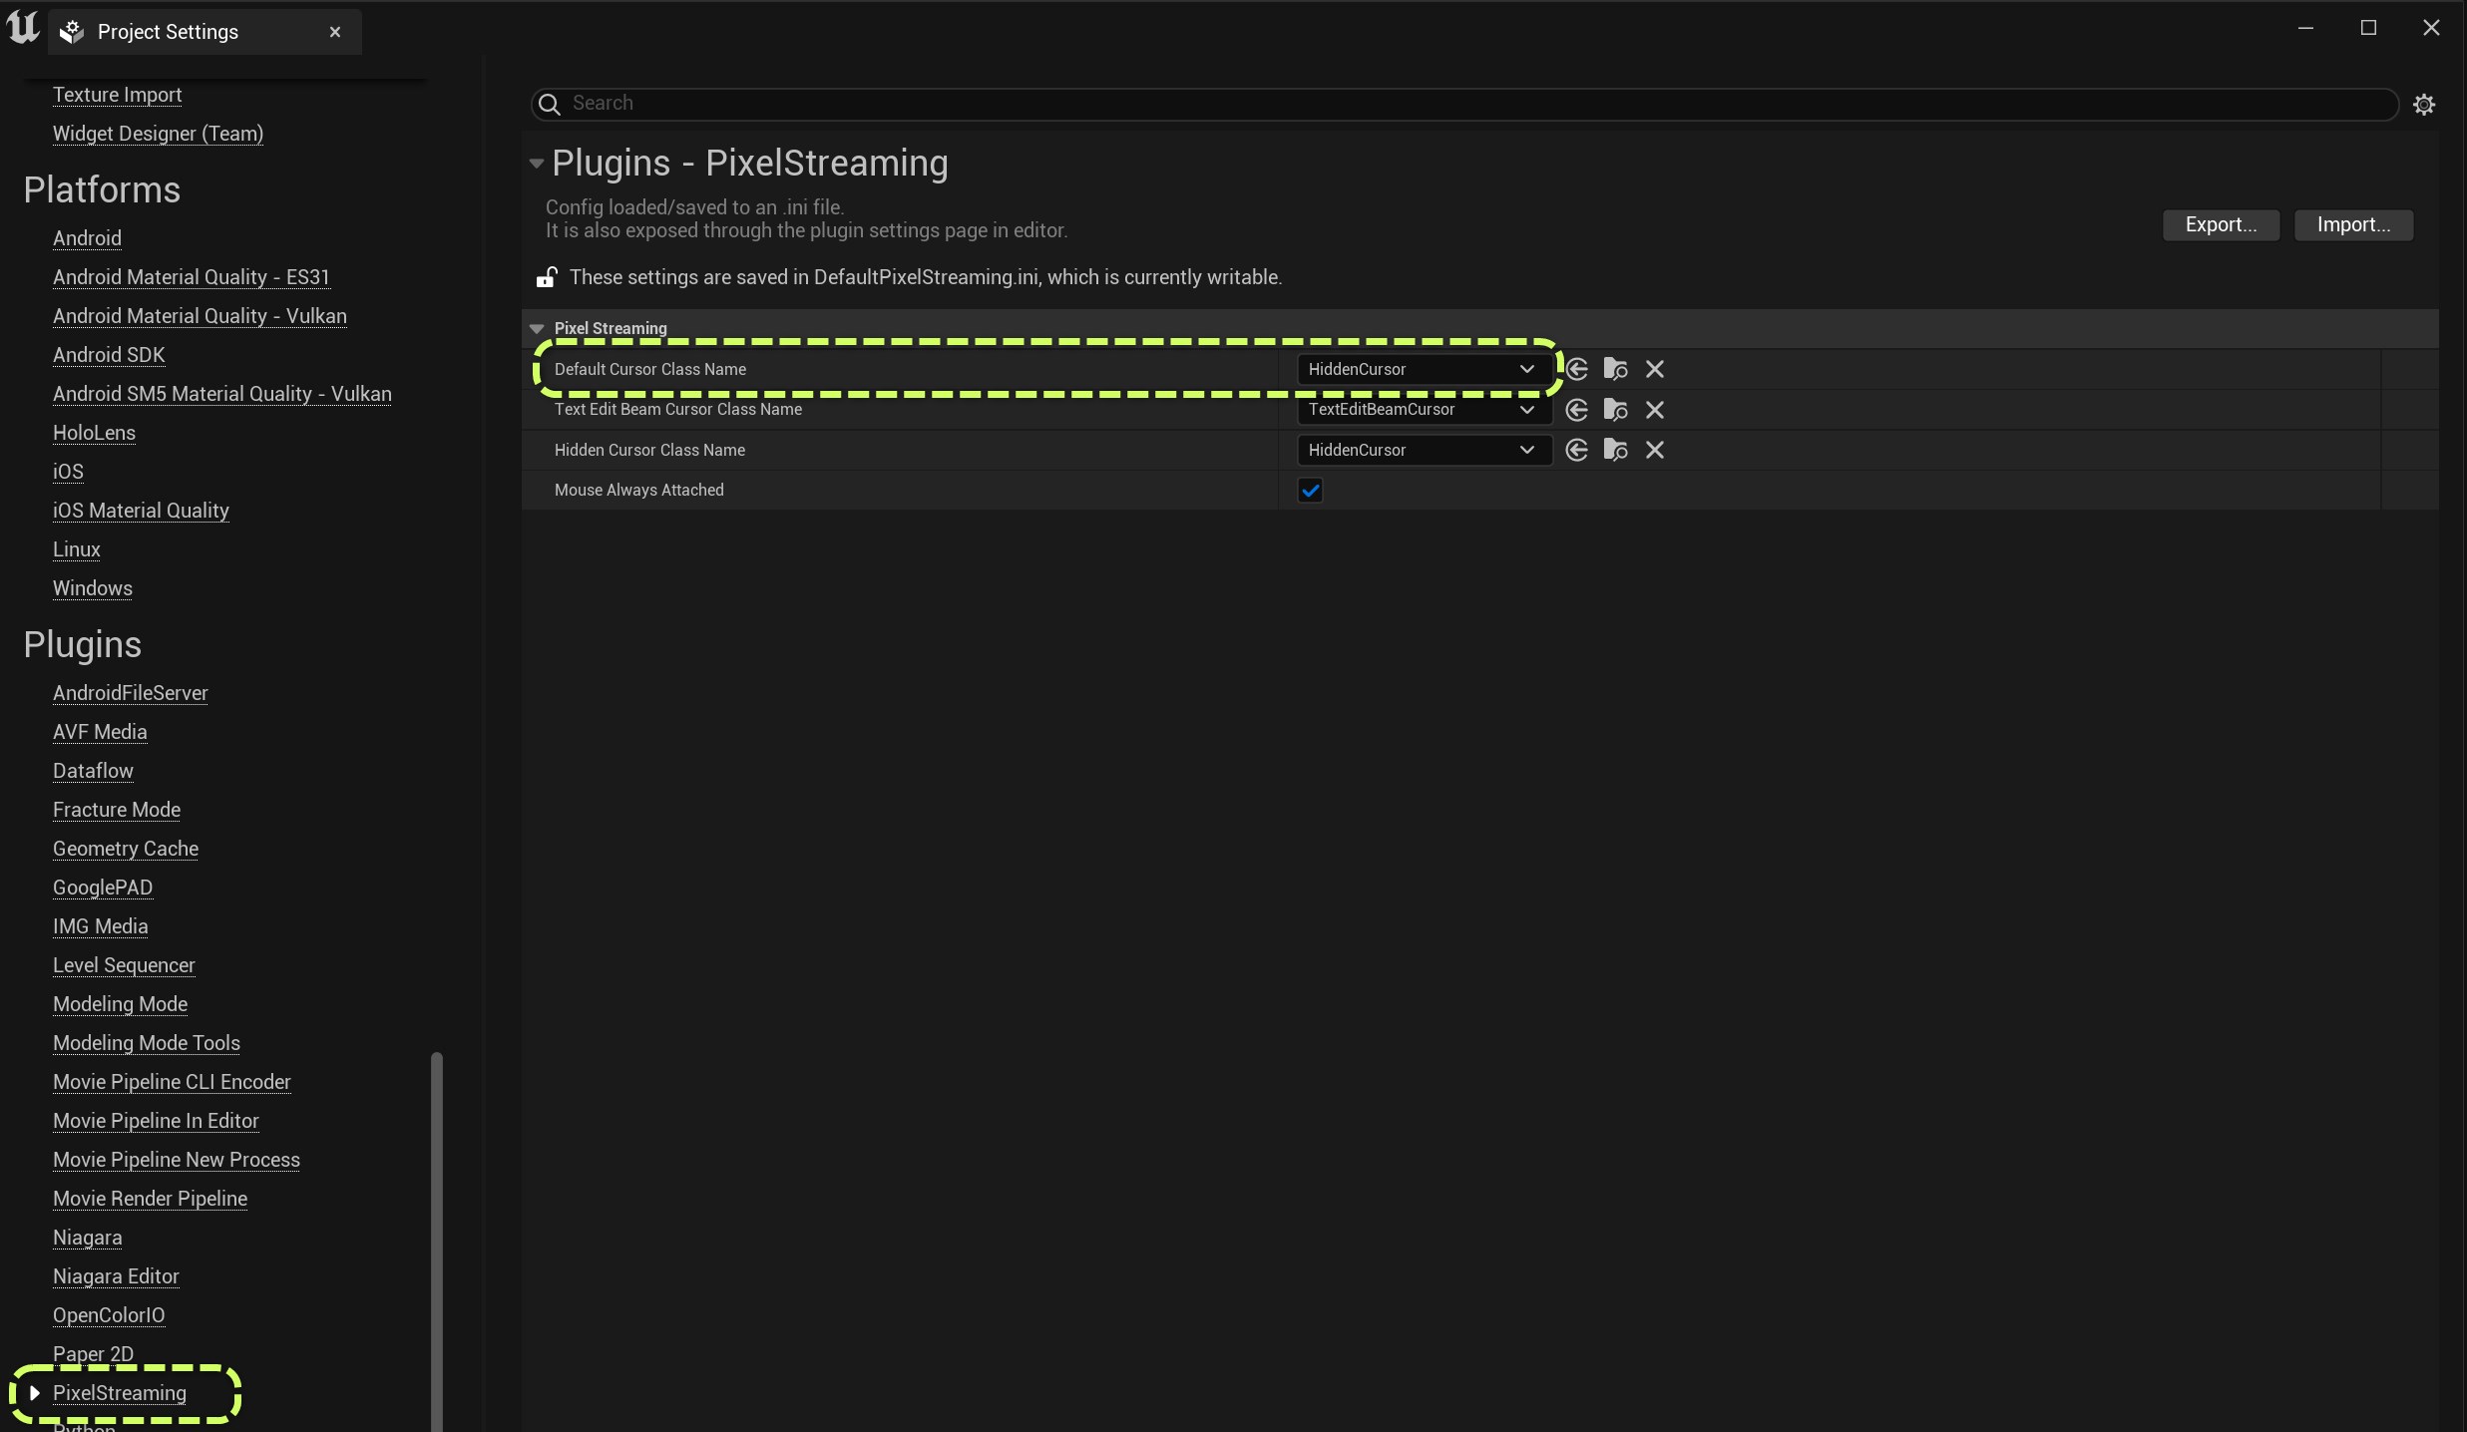Viewport: 2467px width, 1432px height.
Task: Select the Project Settings tab
Action: (168, 32)
